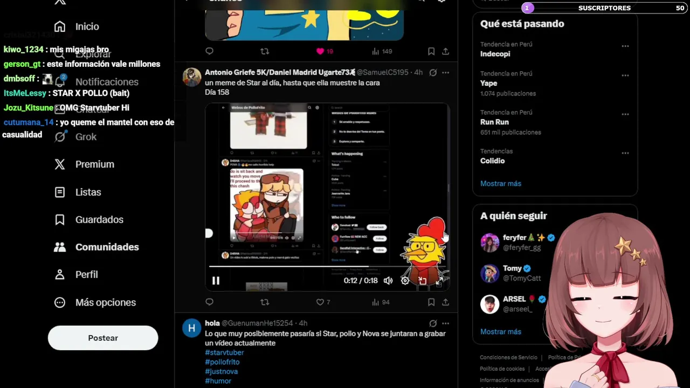
Task: Open ARSEL profile avatar
Action: click(x=490, y=304)
